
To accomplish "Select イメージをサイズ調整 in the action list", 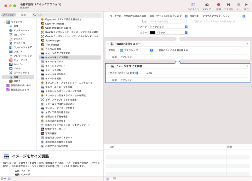I will point(70,57).
